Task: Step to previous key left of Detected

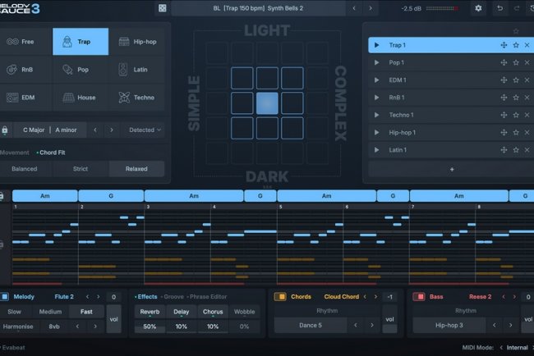Action: coord(95,130)
